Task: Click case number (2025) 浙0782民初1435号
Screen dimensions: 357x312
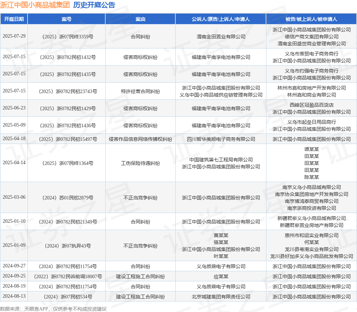Action: [x=68, y=74]
